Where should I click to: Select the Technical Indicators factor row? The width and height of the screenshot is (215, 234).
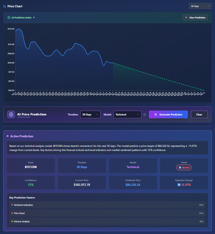click(x=107, y=205)
